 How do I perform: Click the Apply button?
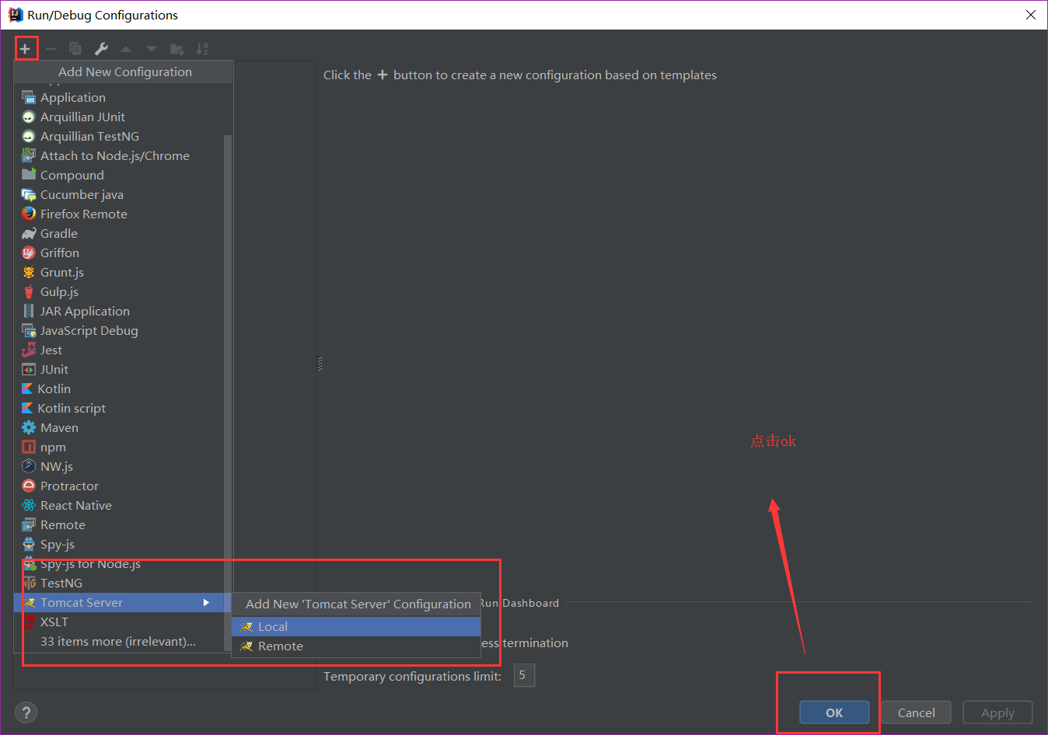pyautogui.click(x=997, y=712)
